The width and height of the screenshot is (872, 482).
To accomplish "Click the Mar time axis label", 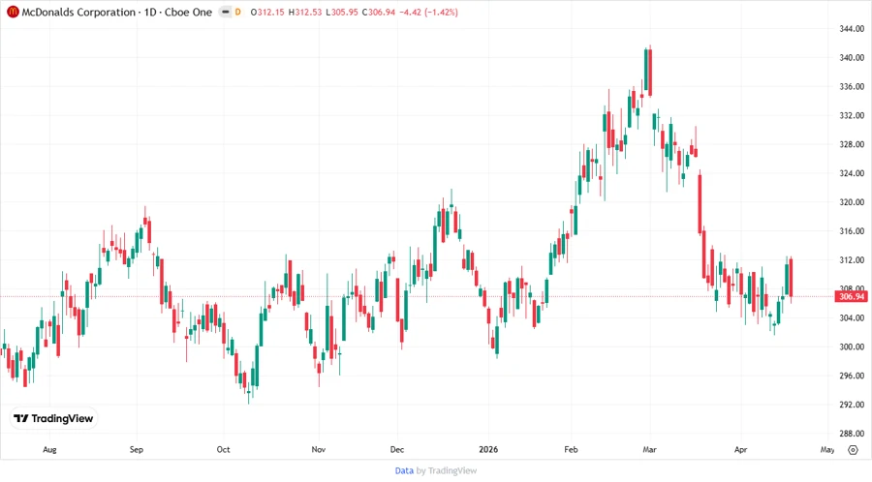I will tap(649, 450).
